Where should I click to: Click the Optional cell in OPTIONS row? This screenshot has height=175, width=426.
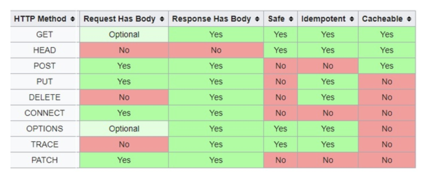point(124,129)
